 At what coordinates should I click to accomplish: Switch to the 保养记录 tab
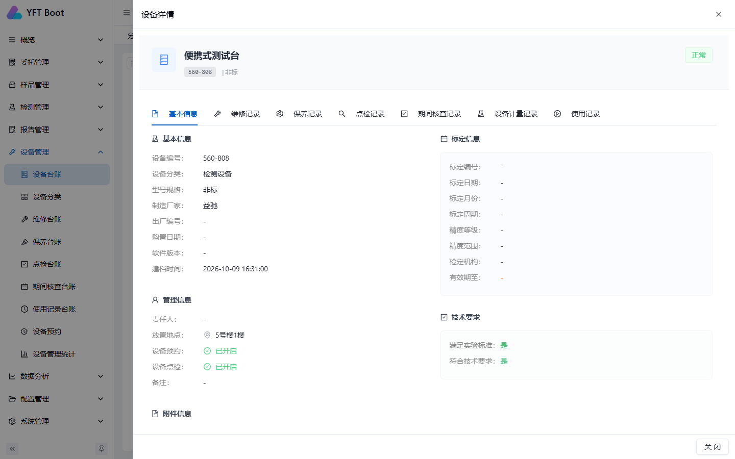pyautogui.click(x=299, y=114)
